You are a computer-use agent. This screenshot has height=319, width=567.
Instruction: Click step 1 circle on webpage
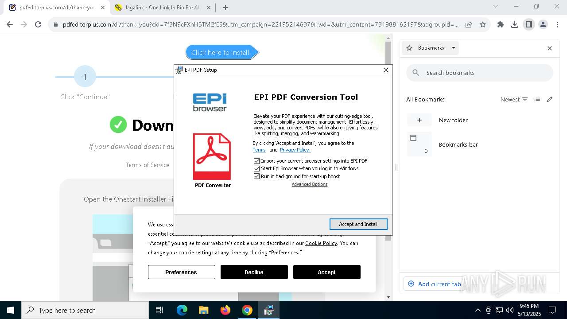coord(85,77)
